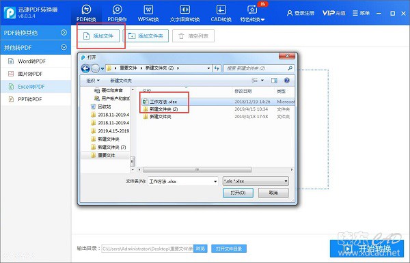
Task: Click the 浏览 button
Action: click(200, 249)
